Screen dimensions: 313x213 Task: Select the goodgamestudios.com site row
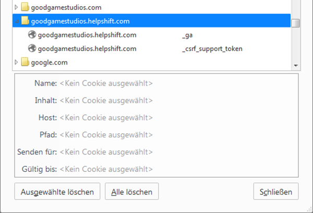coord(151,7)
